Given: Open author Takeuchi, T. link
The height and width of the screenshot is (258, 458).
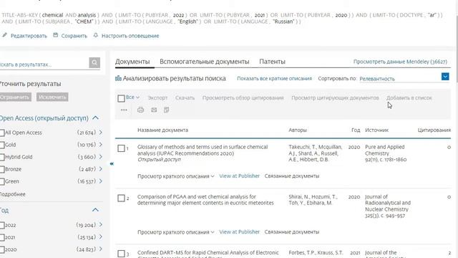Looking at the screenshot, I should (x=303, y=147).
